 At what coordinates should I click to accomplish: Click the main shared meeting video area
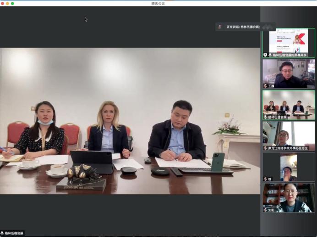[x=130, y=121]
